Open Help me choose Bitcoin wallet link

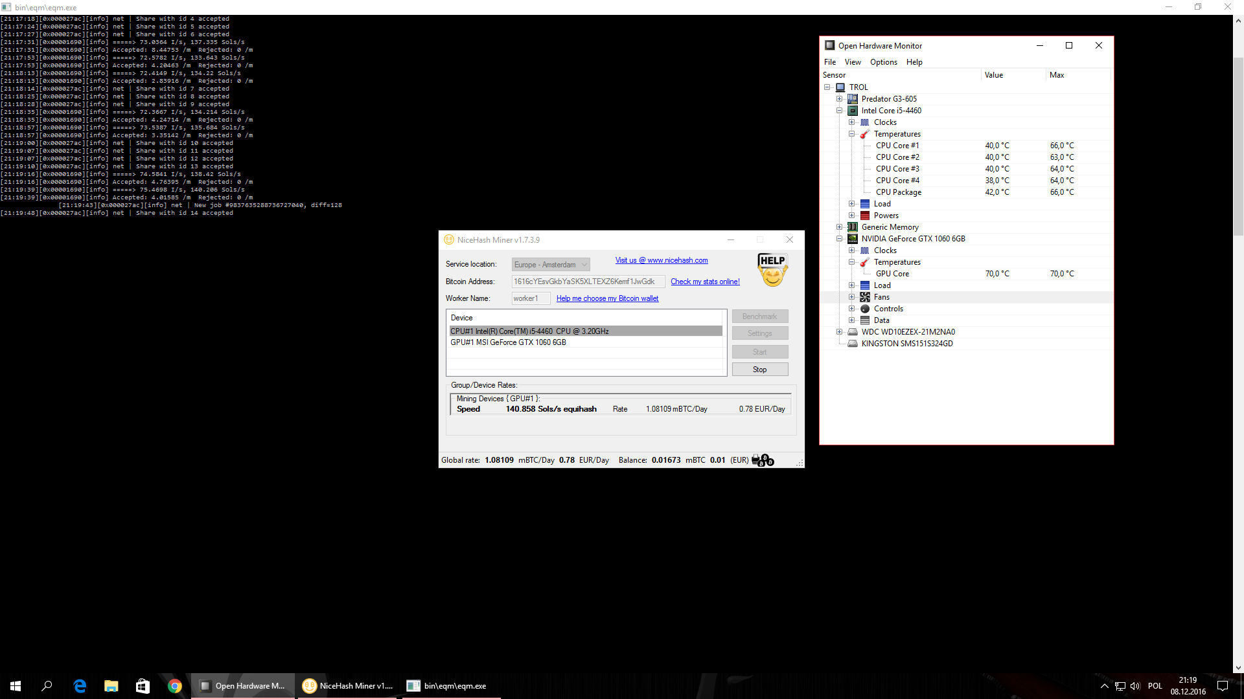[x=607, y=298]
